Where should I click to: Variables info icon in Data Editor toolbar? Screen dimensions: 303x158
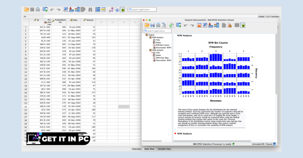click(x=77, y=10)
